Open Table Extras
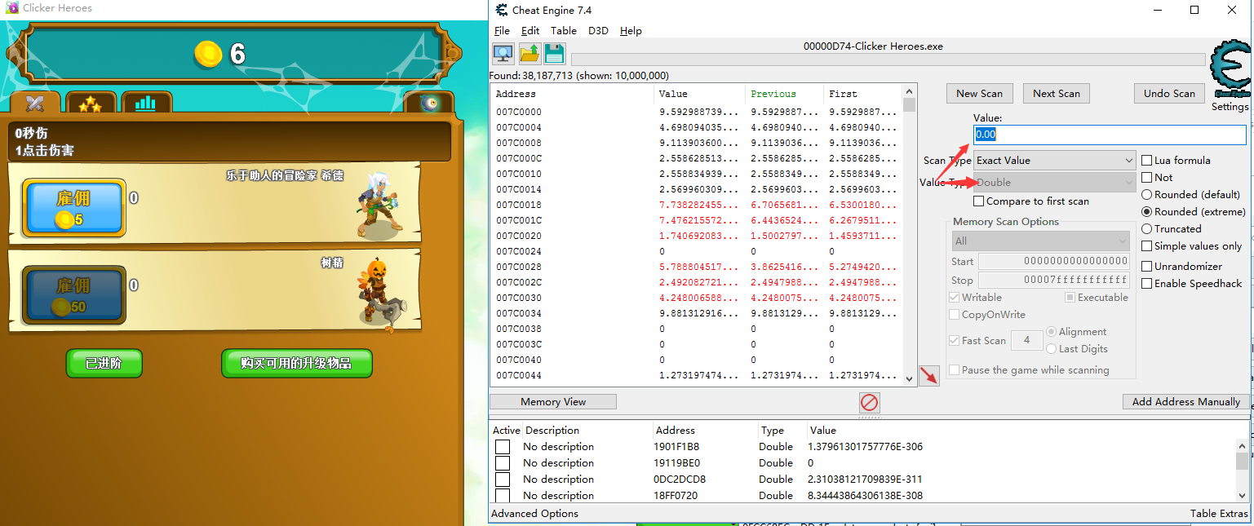The height and width of the screenshot is (526, 1254). tap(1219, 514)
